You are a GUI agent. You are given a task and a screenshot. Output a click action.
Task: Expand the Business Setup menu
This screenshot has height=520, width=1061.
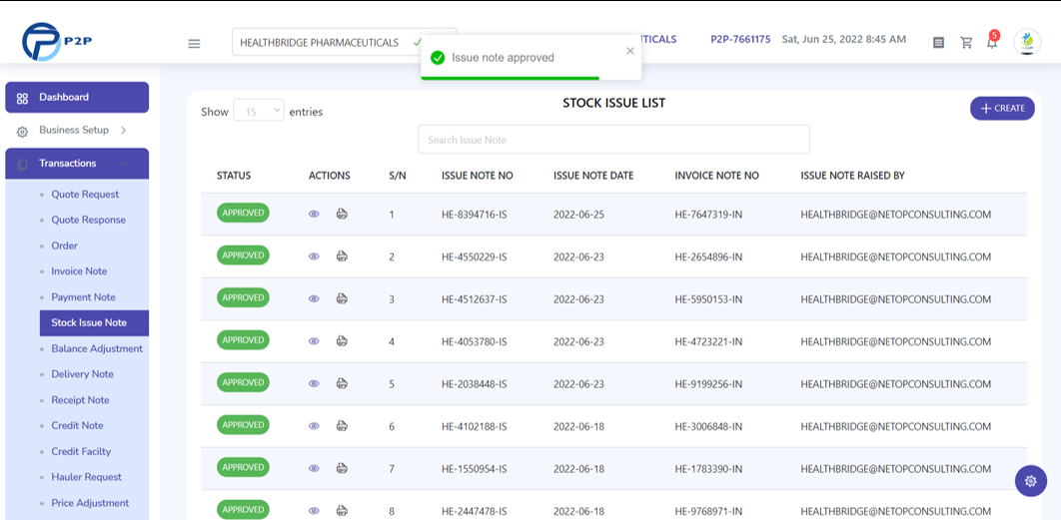(77, 130)
